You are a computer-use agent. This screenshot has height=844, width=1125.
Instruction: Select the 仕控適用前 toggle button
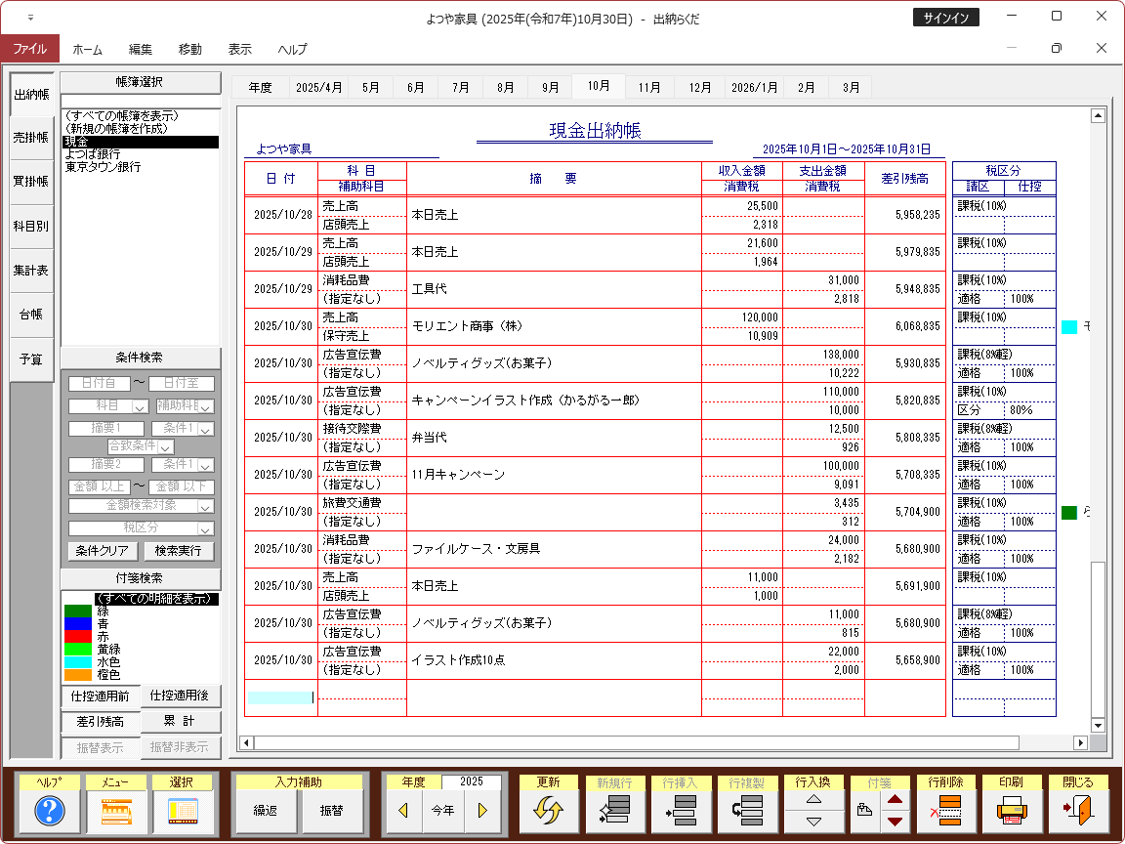tap(101, 696)
